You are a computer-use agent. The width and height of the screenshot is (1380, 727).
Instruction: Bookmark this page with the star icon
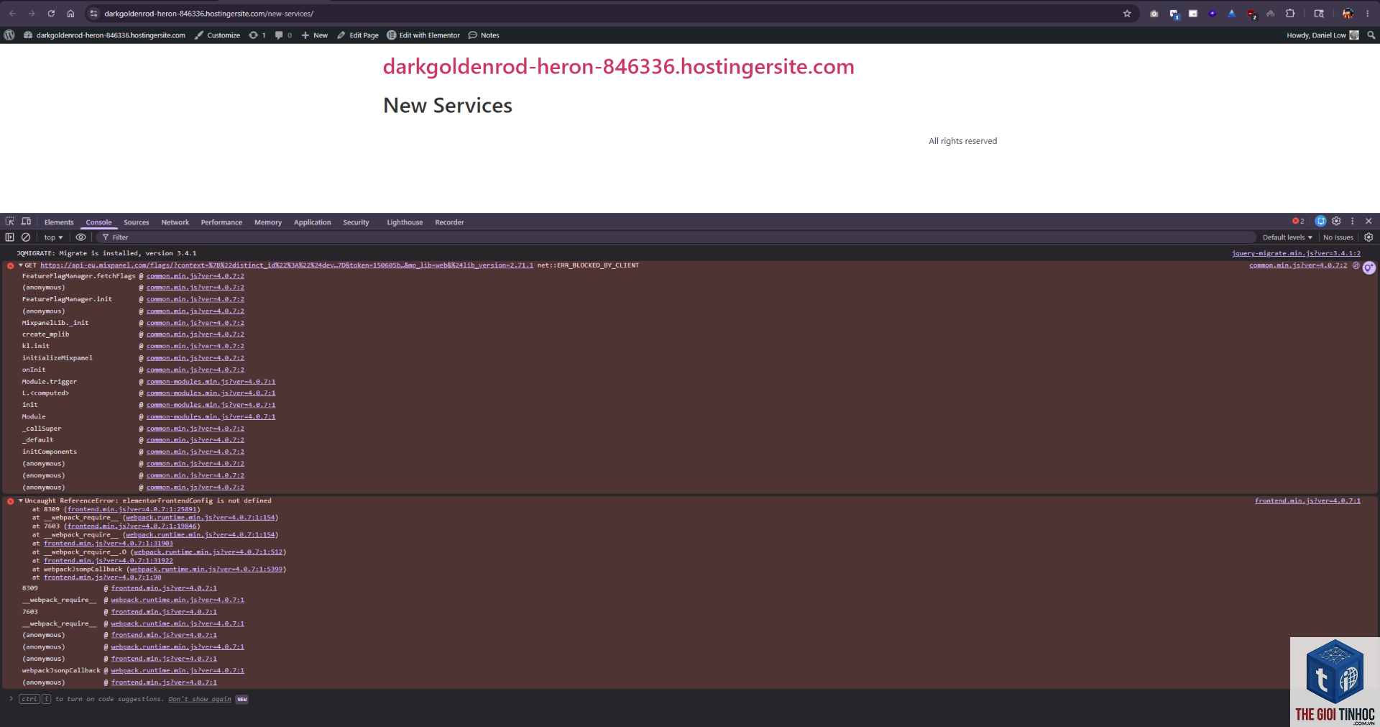[x=1127, y=14]
